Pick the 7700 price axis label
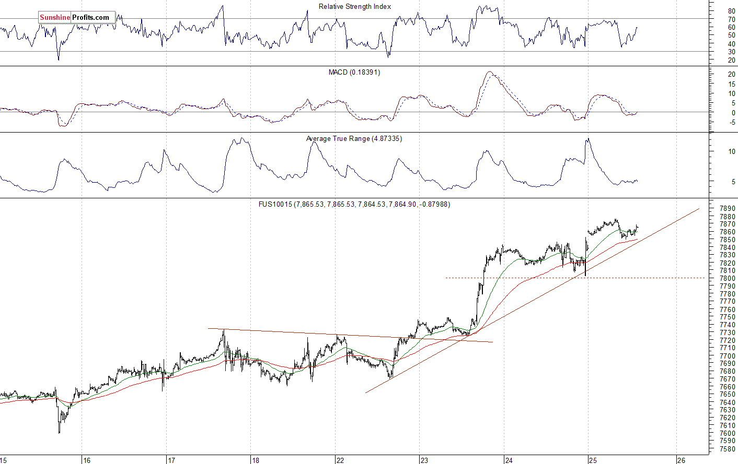Screen dimensions: 738x464 (728, 356)
